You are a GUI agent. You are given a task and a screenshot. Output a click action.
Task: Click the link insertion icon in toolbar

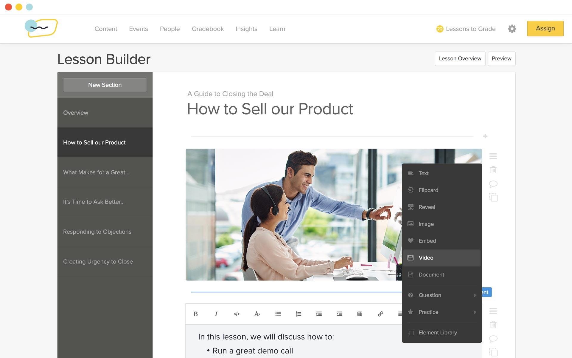[379, 314]
